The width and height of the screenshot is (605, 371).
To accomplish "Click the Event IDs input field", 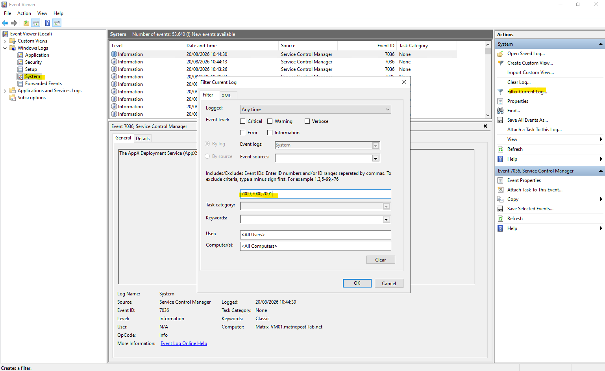I will pos(315,194).
